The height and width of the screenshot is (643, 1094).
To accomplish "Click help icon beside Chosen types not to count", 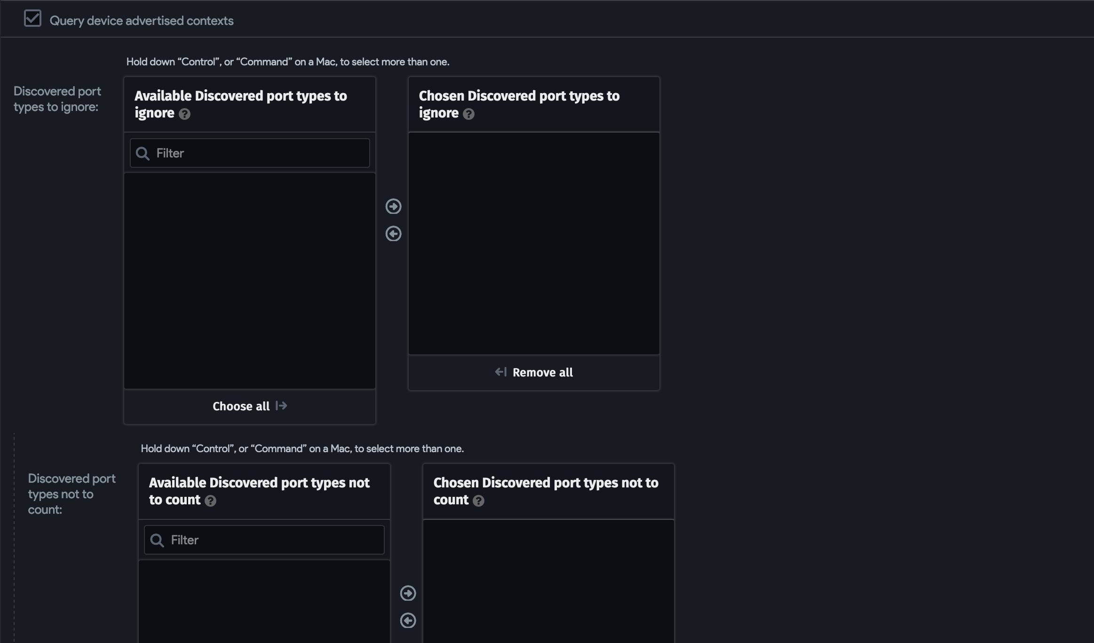I will pyautogui.click(x=478, y=501).
